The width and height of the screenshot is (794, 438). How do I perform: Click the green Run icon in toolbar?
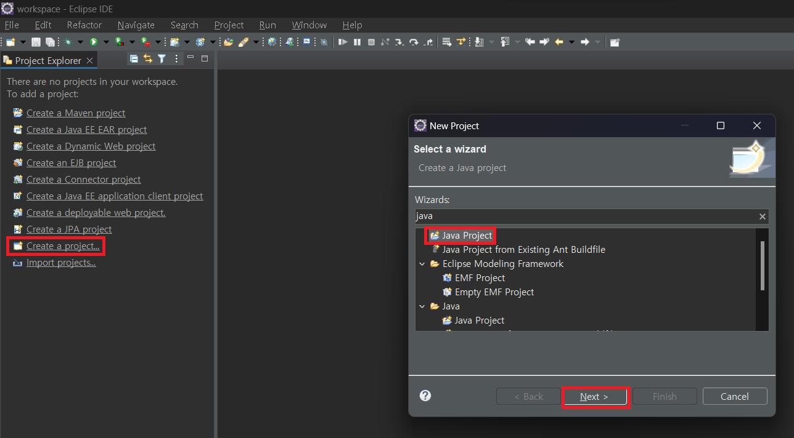(94, 42)
